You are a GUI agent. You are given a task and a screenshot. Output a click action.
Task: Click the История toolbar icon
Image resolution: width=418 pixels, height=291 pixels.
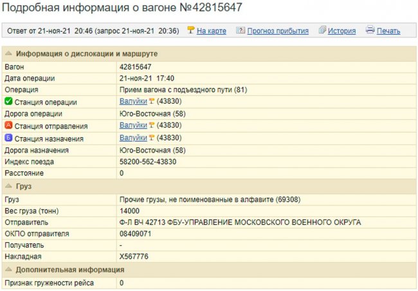coord(323,30)
